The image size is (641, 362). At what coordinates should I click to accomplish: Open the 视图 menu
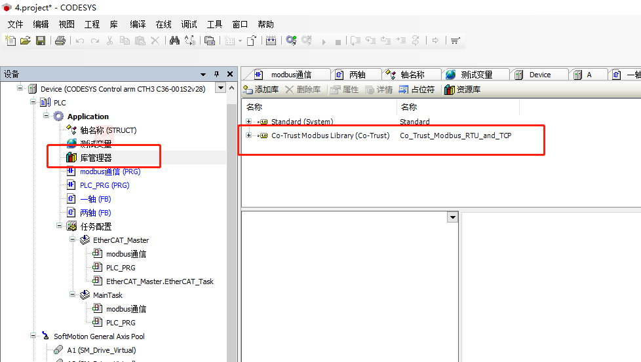click(67, 24)
